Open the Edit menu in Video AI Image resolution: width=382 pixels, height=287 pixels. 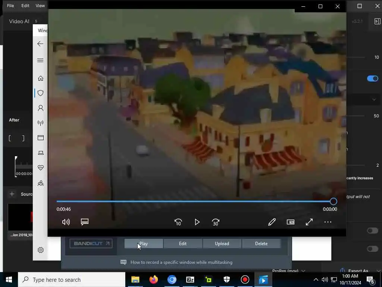point(25,6)
